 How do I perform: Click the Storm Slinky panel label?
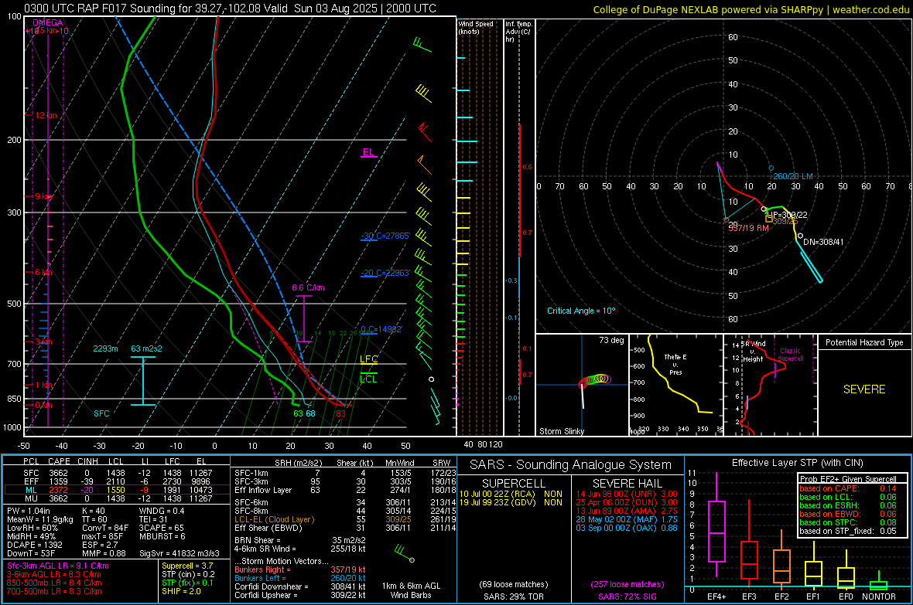click(561, 431)
